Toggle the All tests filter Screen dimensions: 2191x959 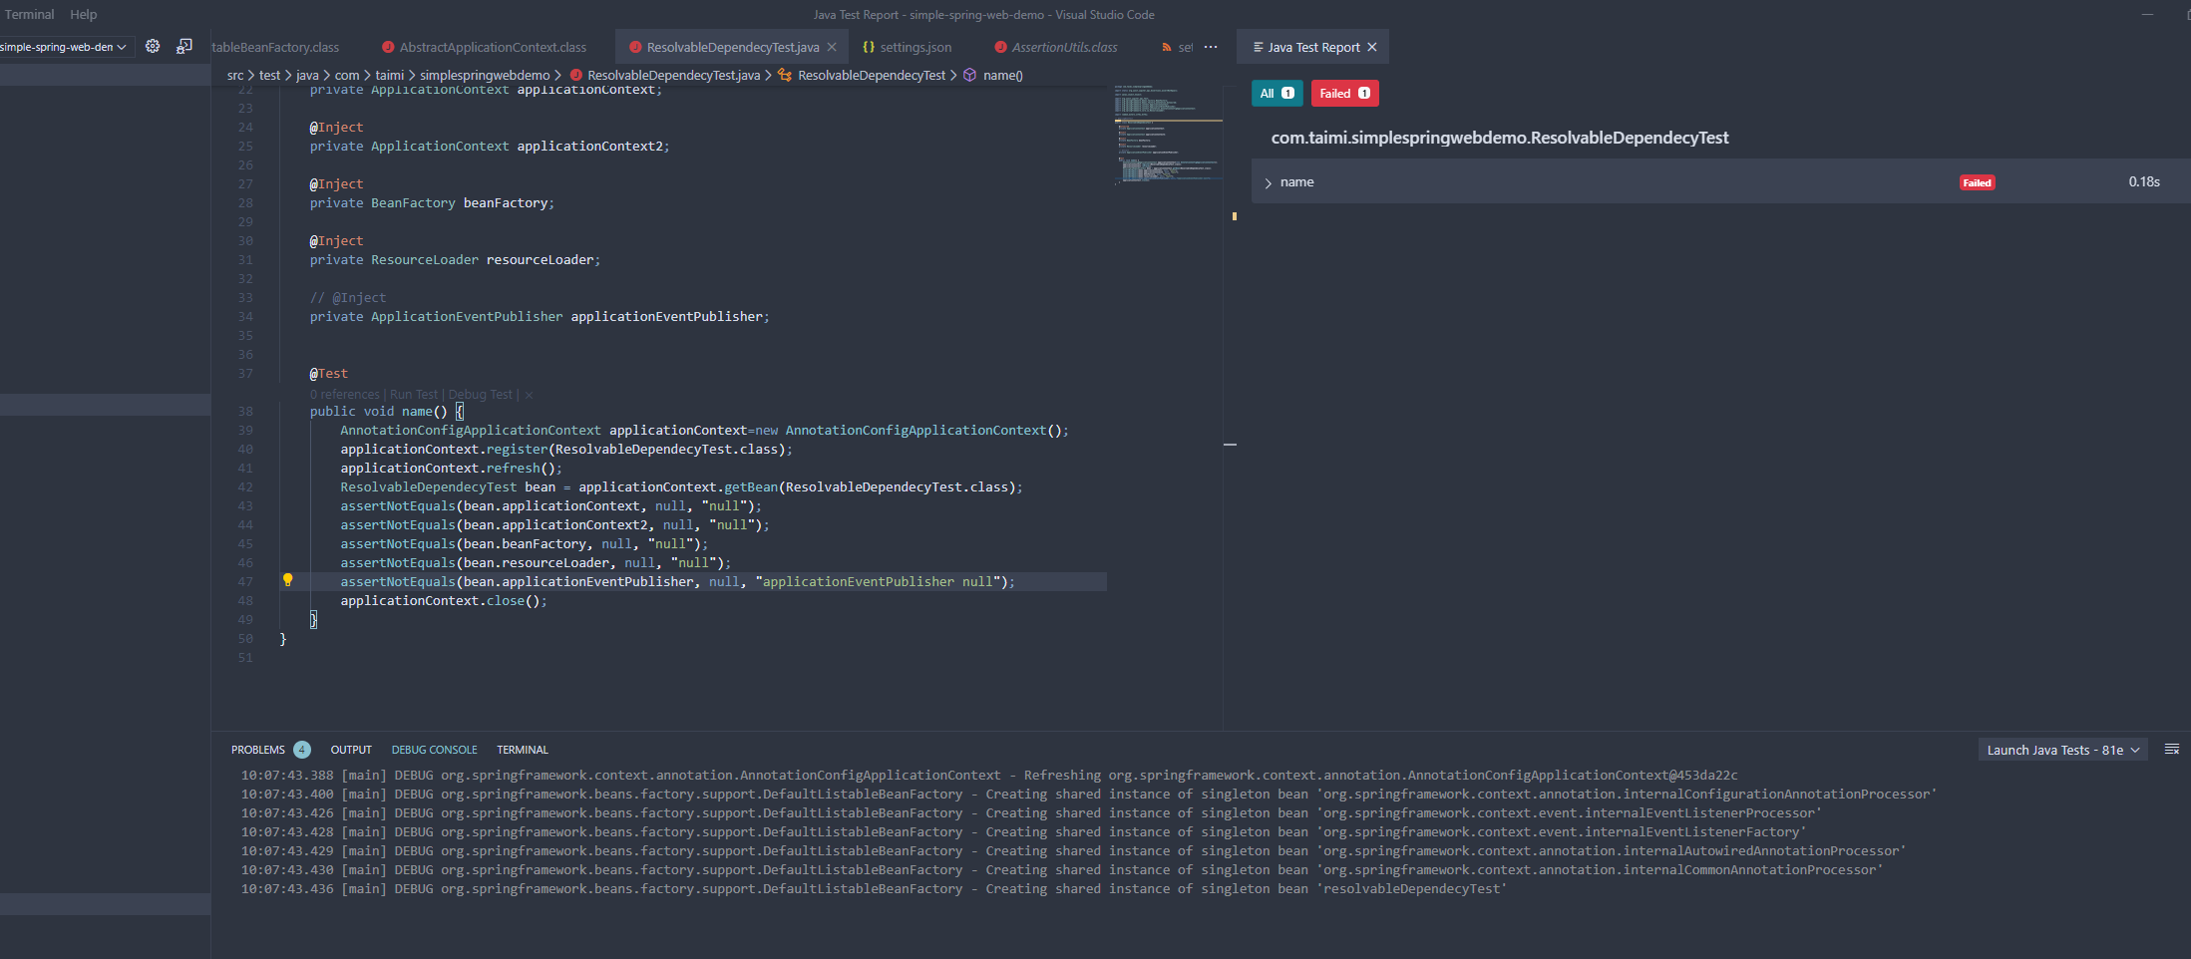click(x=1277, y=93)
